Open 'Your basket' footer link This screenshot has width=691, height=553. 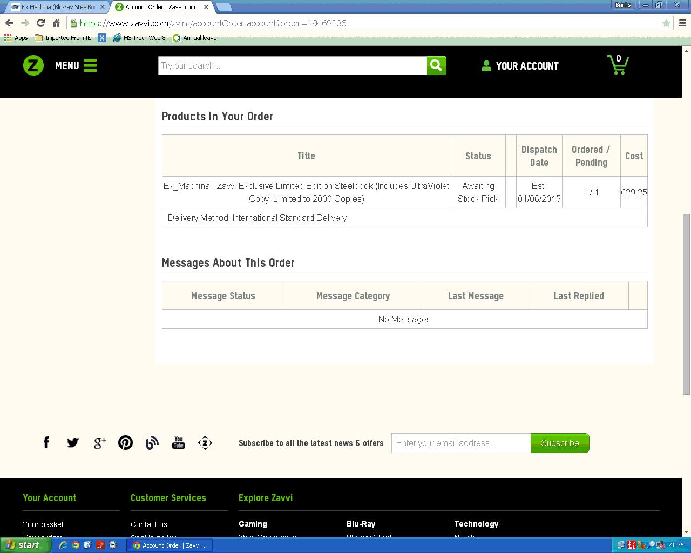tap(43, 524)
